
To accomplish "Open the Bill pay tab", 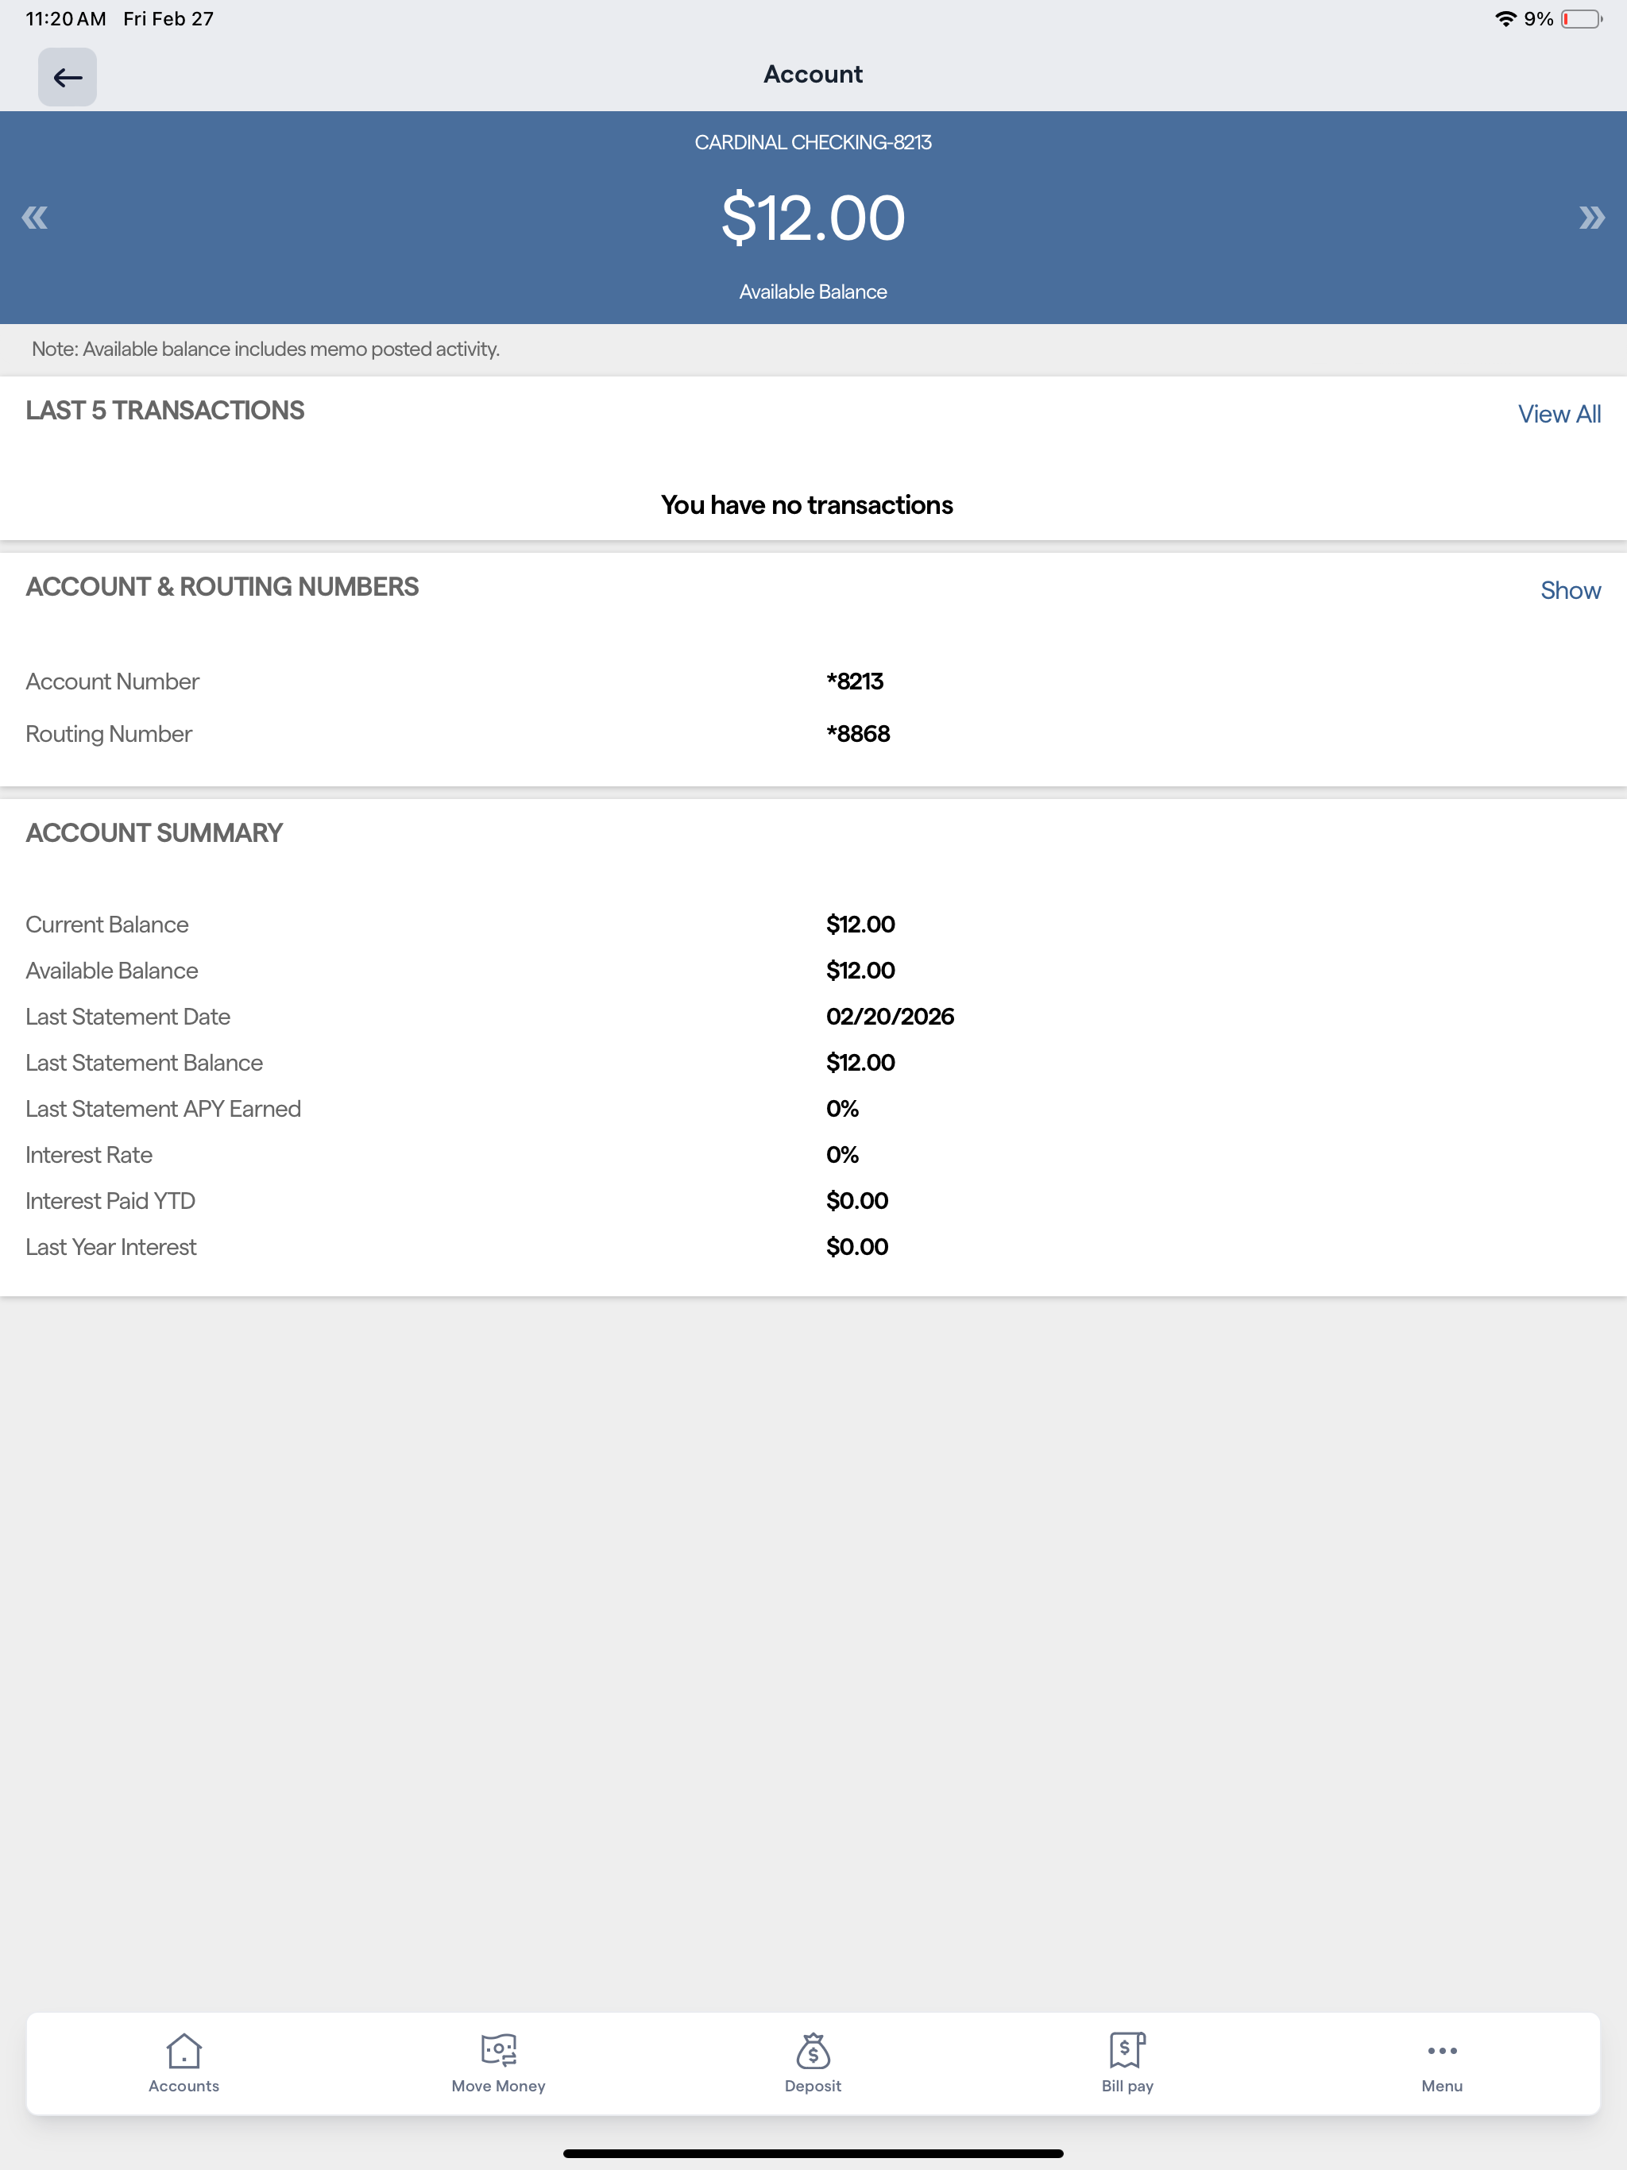I will coord(1127,2063).
